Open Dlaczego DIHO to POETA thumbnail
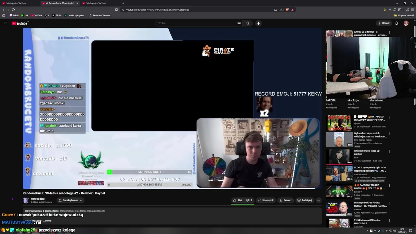This screenshot has height=234, width=416. (x=339, y=209)
